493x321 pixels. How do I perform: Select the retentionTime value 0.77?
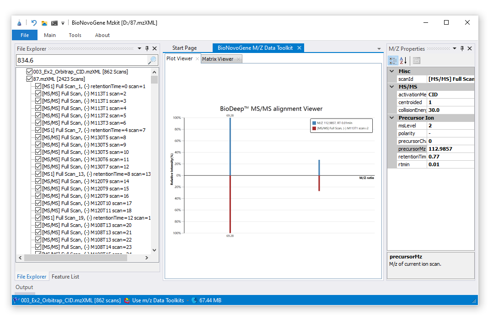[450, 157]
